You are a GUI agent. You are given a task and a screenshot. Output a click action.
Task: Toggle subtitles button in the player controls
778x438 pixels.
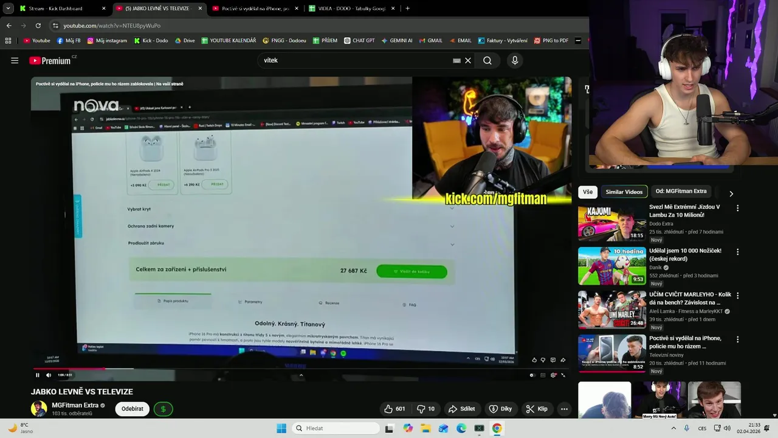click(543, 375)
